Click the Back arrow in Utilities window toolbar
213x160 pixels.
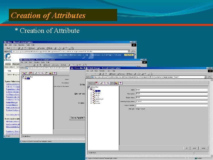point(8,48)
